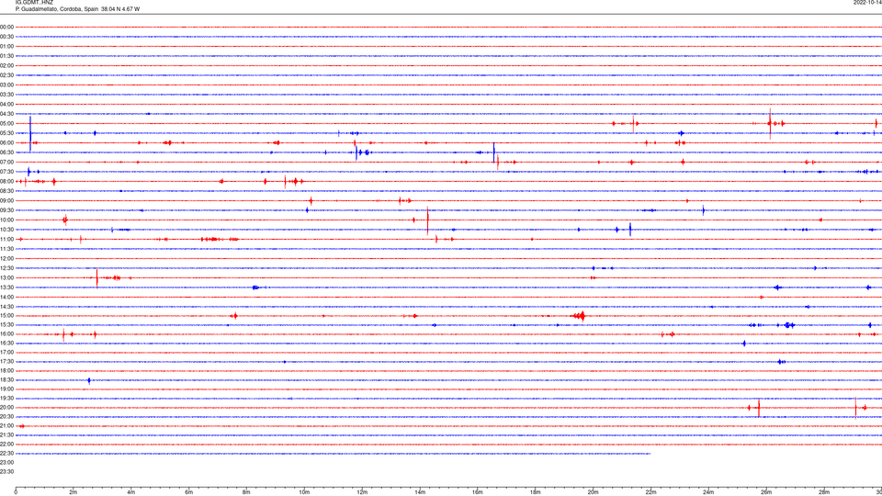Click the '16:00' time row label
This screenshot has width=882, height=496.
6,334
